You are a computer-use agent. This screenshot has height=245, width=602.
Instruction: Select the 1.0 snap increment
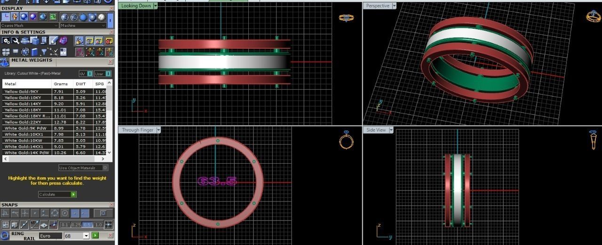tap(98, 225)
